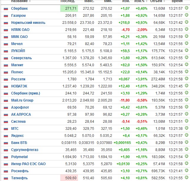The width and height of the screenshot is (190, 181).
Task: Click the flag icon beside Яндекс
Action: pyautogui.click(x=6, y=136)
